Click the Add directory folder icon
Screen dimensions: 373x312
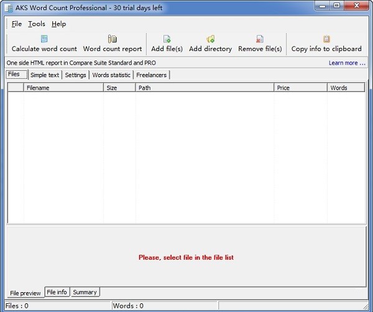211,39
